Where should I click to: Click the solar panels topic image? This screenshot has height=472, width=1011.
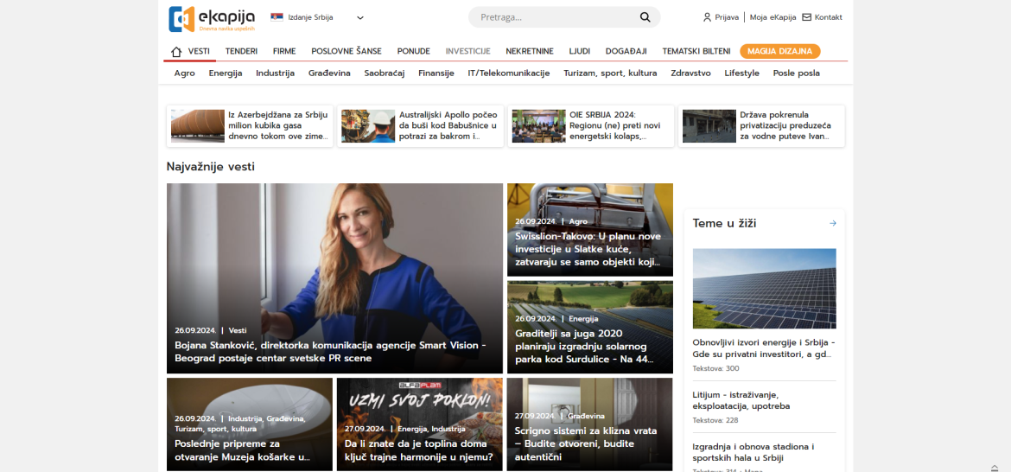point(764,288)
